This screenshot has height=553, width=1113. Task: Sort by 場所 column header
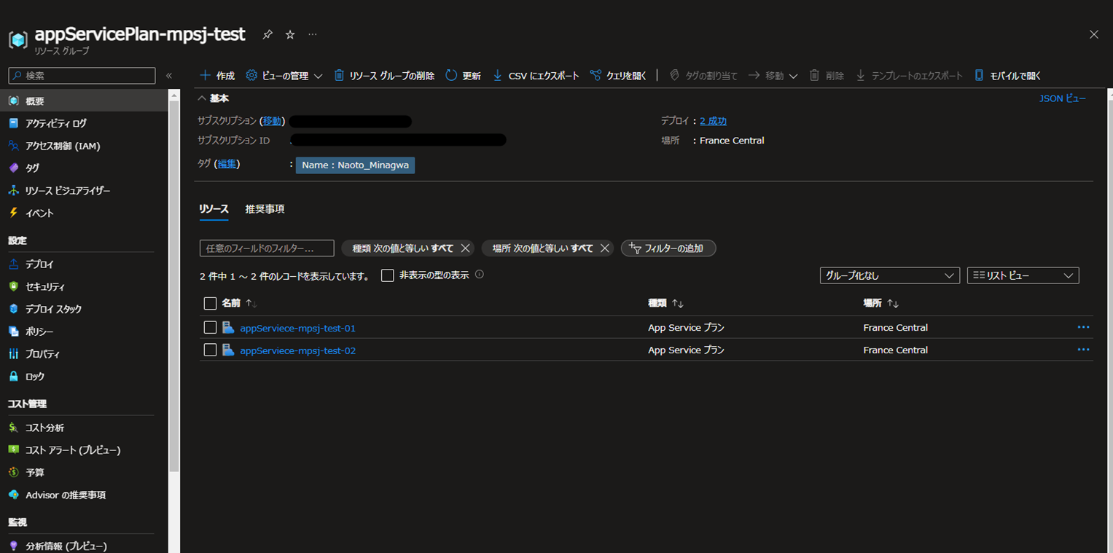(x=880, y=303)
